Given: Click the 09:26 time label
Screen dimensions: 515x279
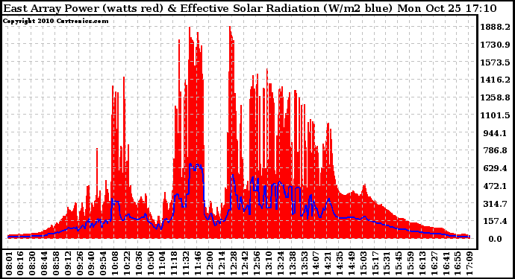Looking at the screenshot, I should [x=80, y=263].
